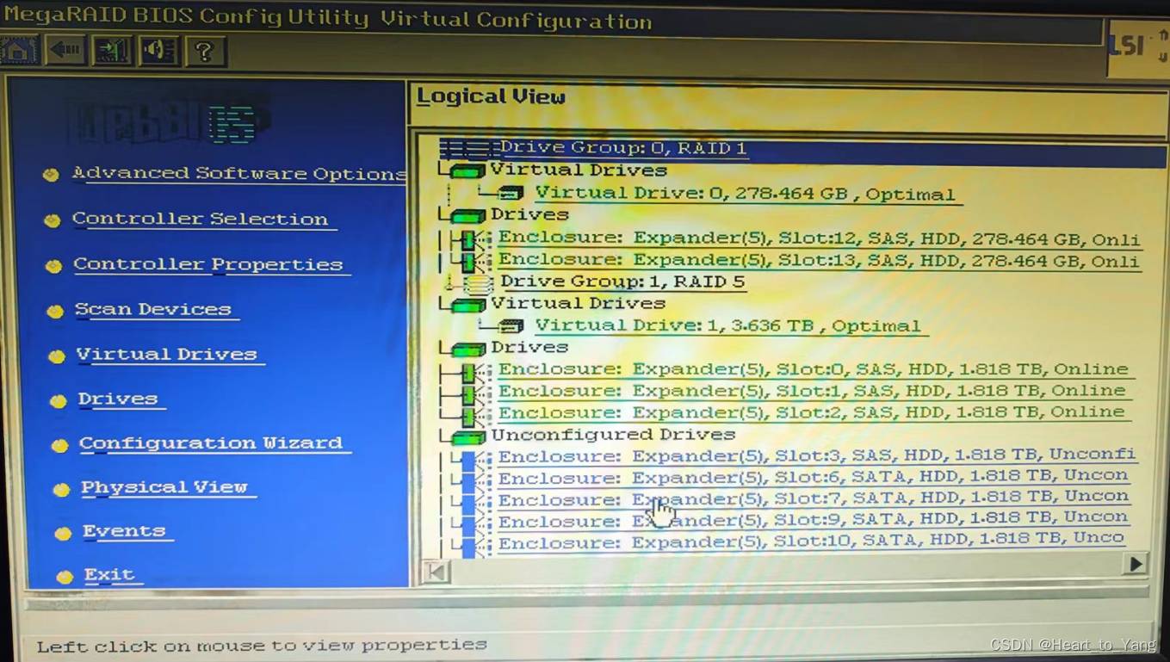
Task: Click the Virtual Drives label under Drive Group 1
Action: click(x=578, y=303)
